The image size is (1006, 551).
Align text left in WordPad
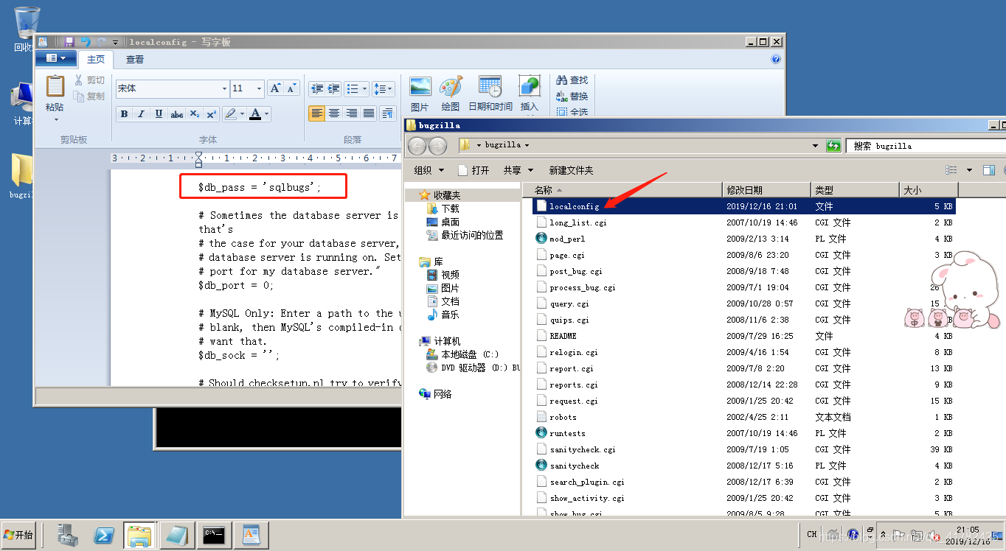coord(317,113)
